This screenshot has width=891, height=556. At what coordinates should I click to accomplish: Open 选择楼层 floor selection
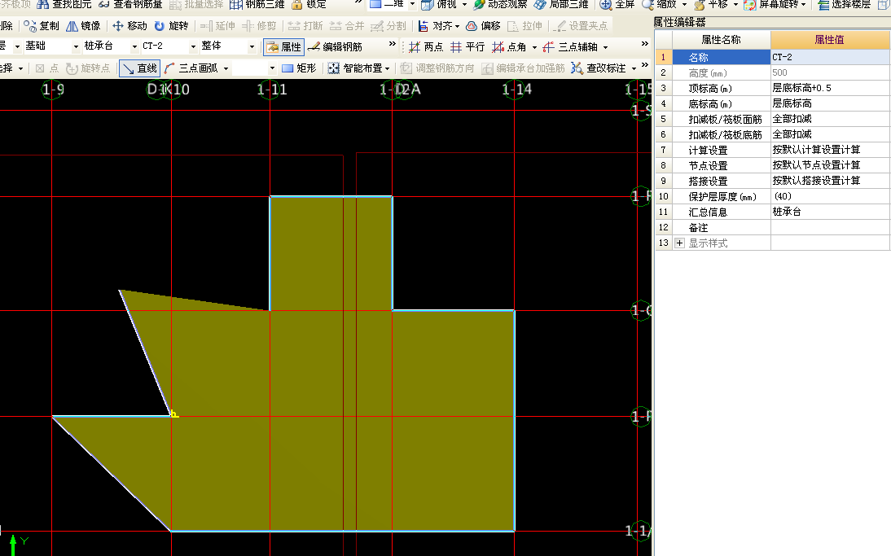point(844,5)
